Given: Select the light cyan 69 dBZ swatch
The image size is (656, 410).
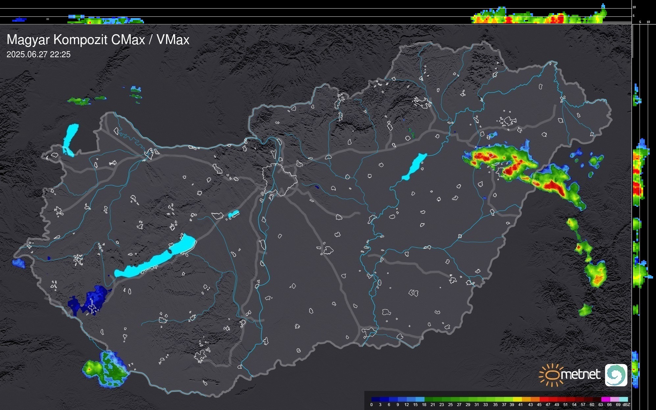Looking at the screenshot, I should click(623, 399).
